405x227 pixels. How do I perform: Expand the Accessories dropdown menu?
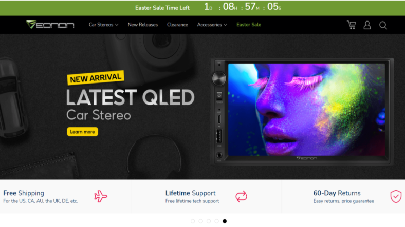212,25
